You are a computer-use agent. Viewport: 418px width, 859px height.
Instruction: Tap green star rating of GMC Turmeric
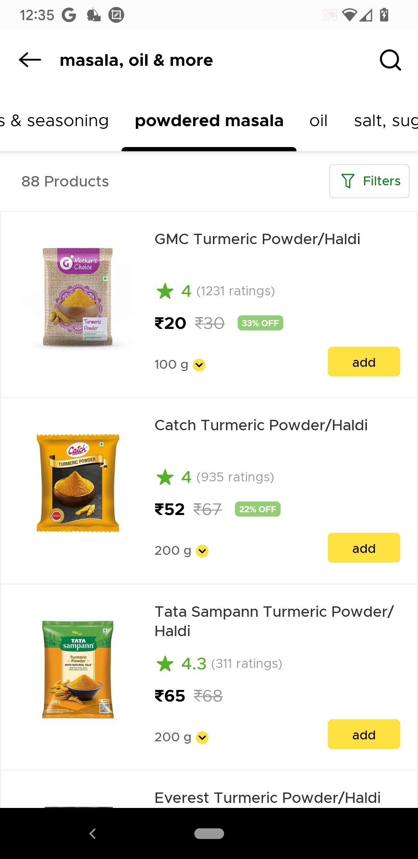(165, 291)
